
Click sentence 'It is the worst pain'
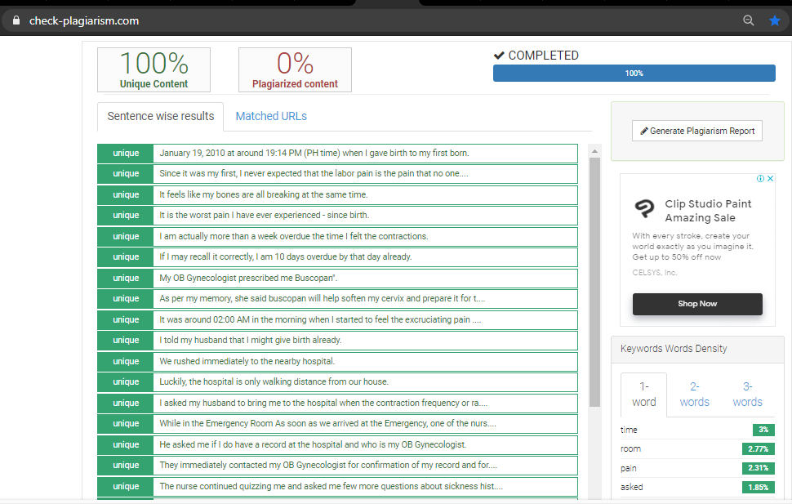265,215
